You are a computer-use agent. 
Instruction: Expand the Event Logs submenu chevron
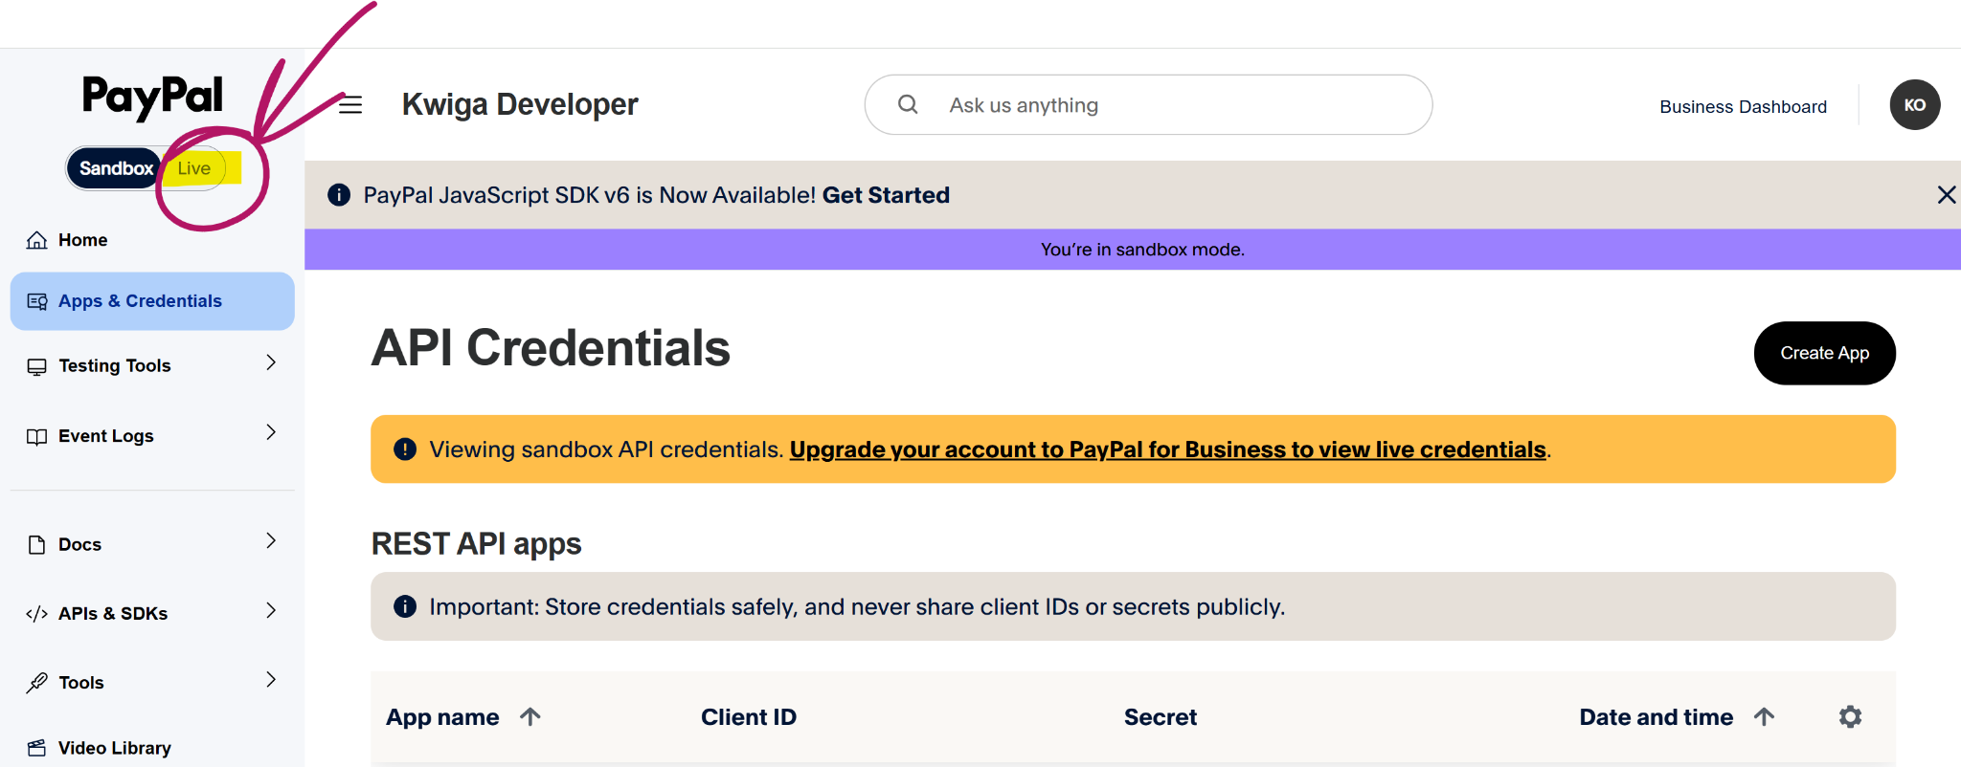tap(271, 432)
